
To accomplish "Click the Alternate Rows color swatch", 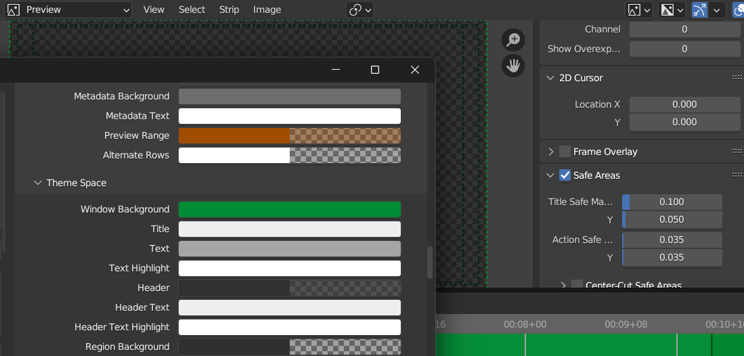I will pyautogui.click(x=290, y=155).
